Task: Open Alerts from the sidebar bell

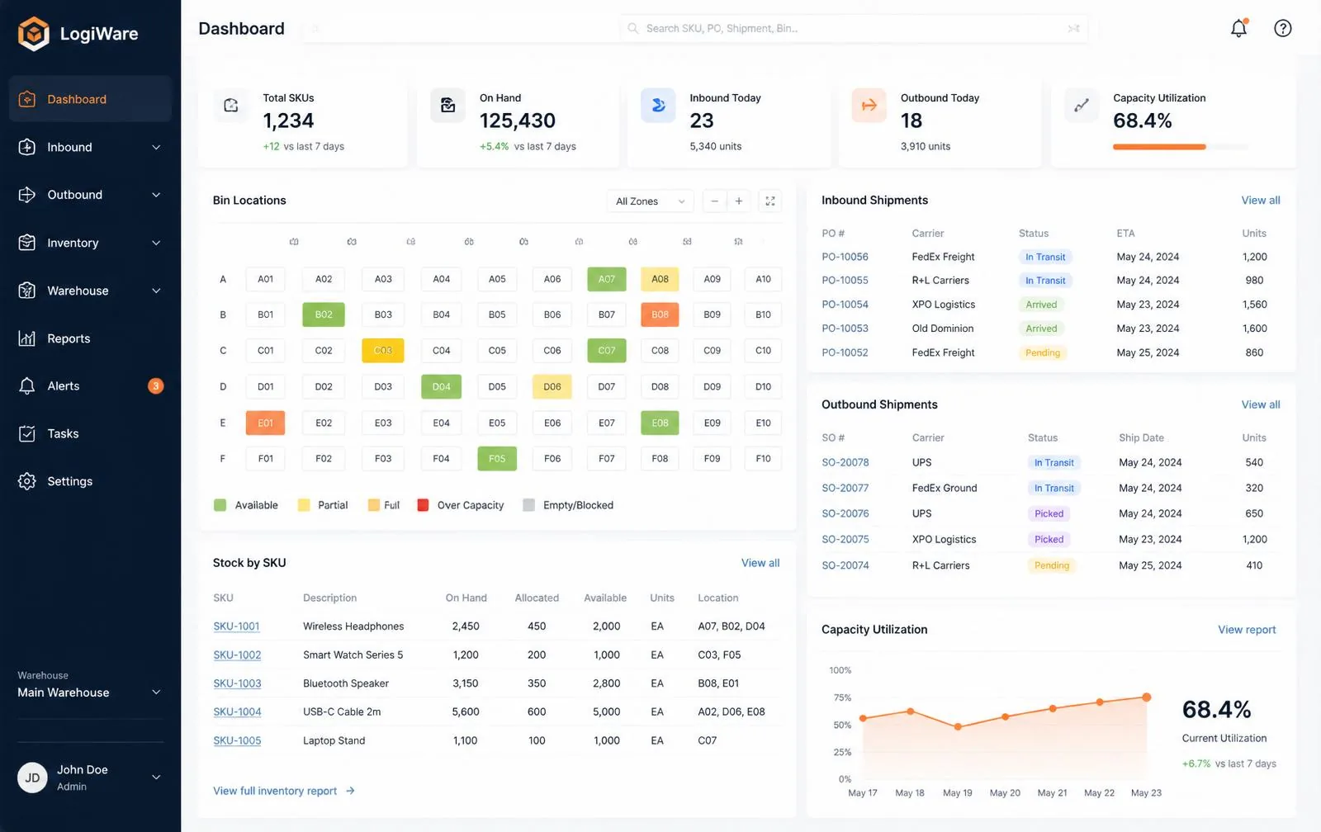Action: point(26,385)
